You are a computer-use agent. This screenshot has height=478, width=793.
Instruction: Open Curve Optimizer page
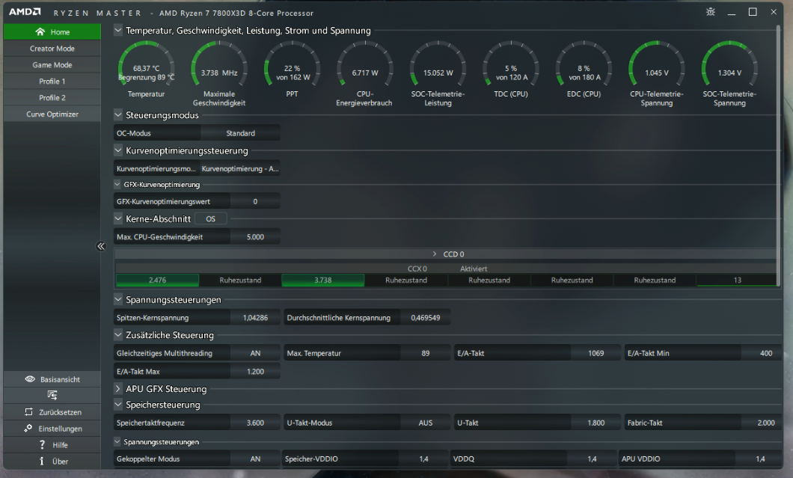[52, 114]
